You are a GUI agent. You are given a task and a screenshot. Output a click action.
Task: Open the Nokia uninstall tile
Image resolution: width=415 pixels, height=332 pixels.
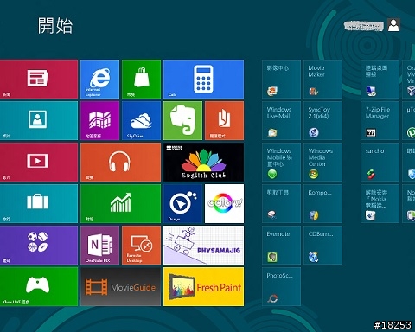coord(380,203)
